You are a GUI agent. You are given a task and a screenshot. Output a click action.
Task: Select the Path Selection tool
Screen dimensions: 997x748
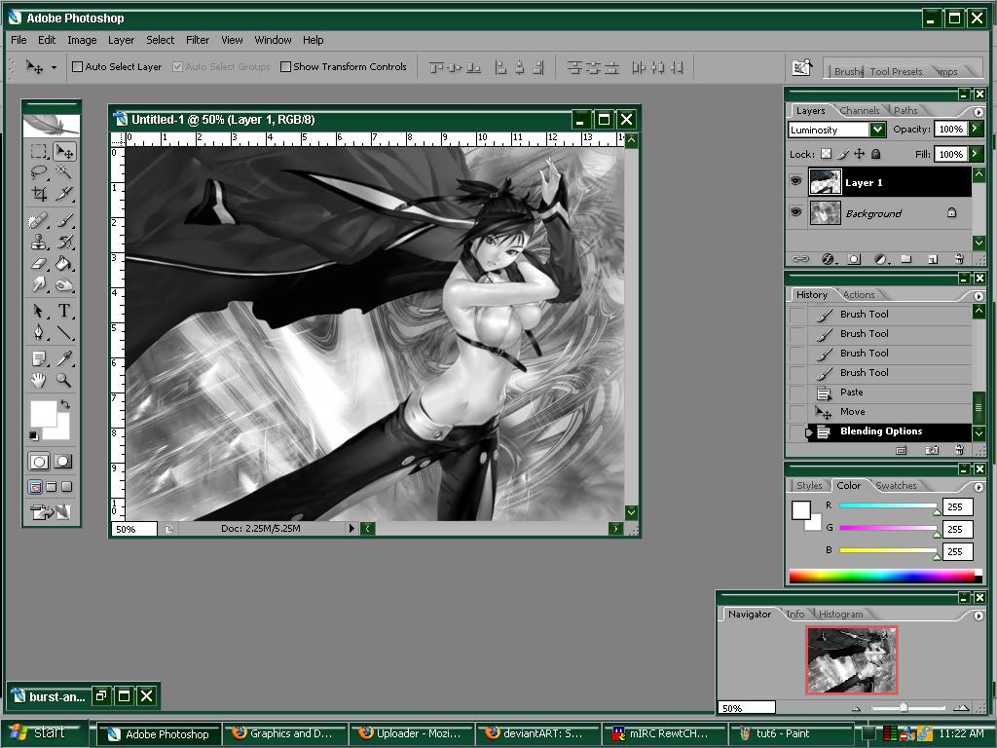(39, 311)
